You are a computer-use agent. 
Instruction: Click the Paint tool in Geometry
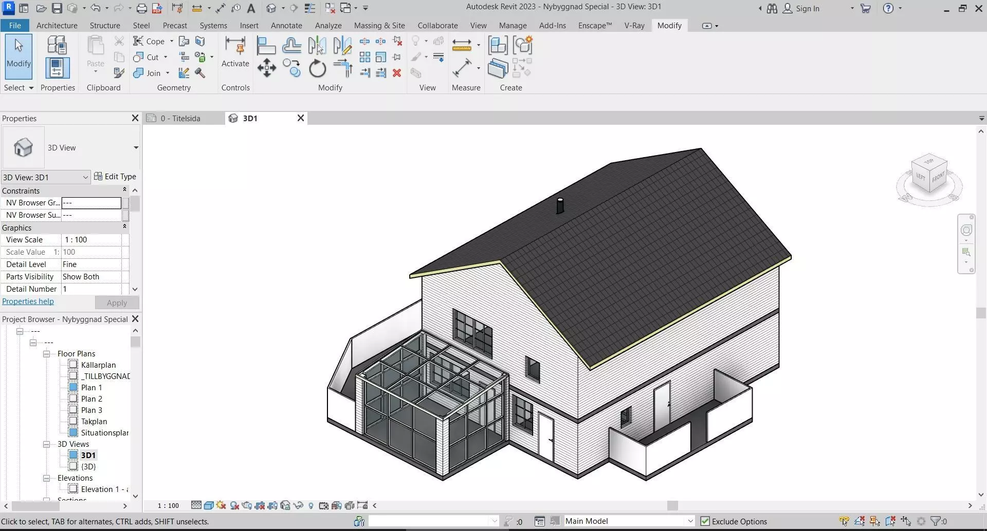tap(200, 57)
